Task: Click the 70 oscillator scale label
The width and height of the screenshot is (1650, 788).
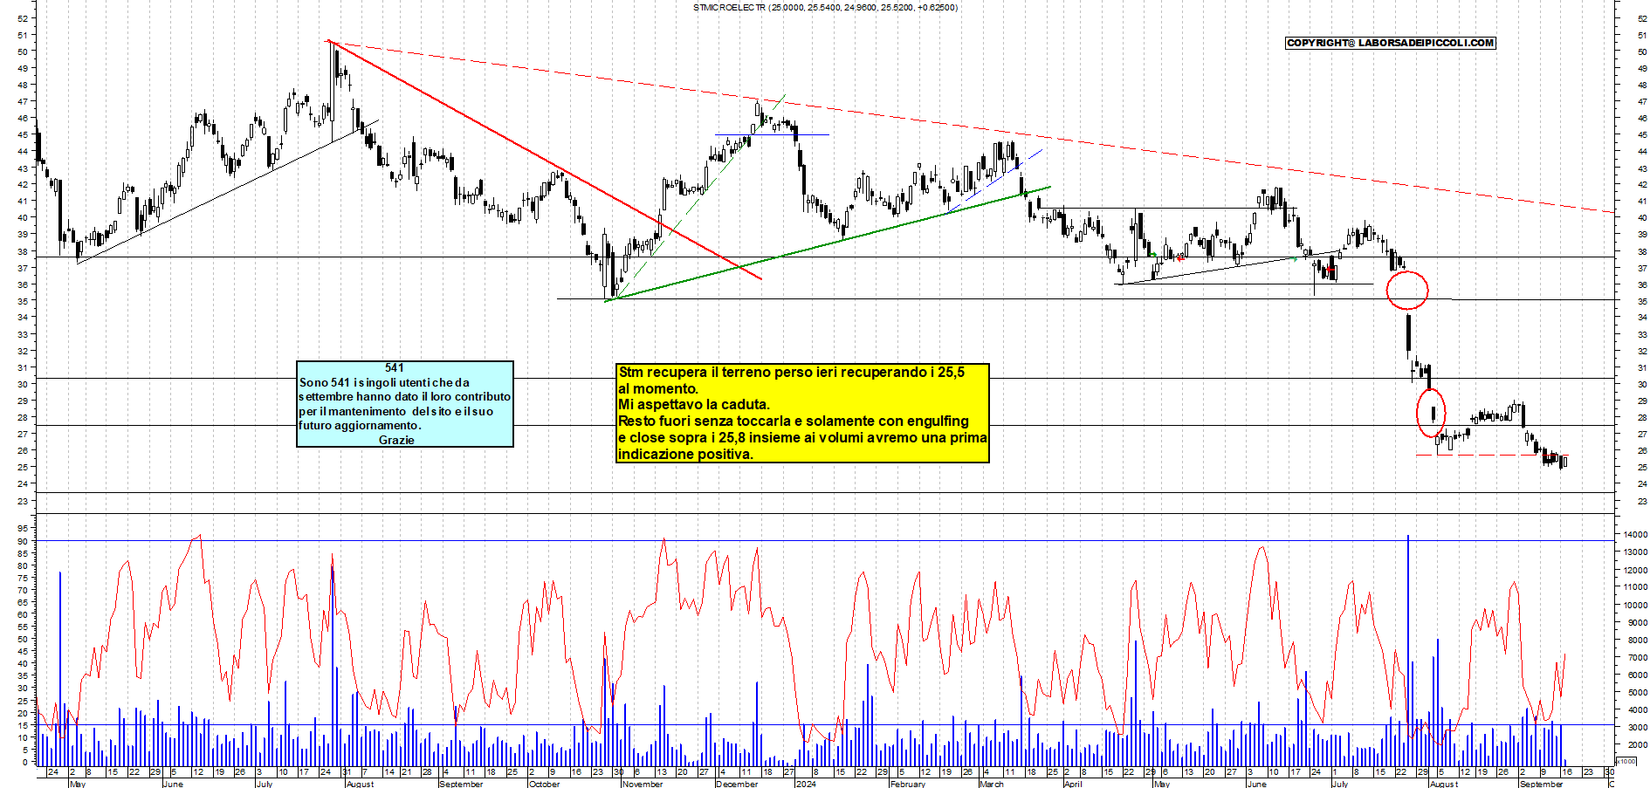Action: (23, 590)
